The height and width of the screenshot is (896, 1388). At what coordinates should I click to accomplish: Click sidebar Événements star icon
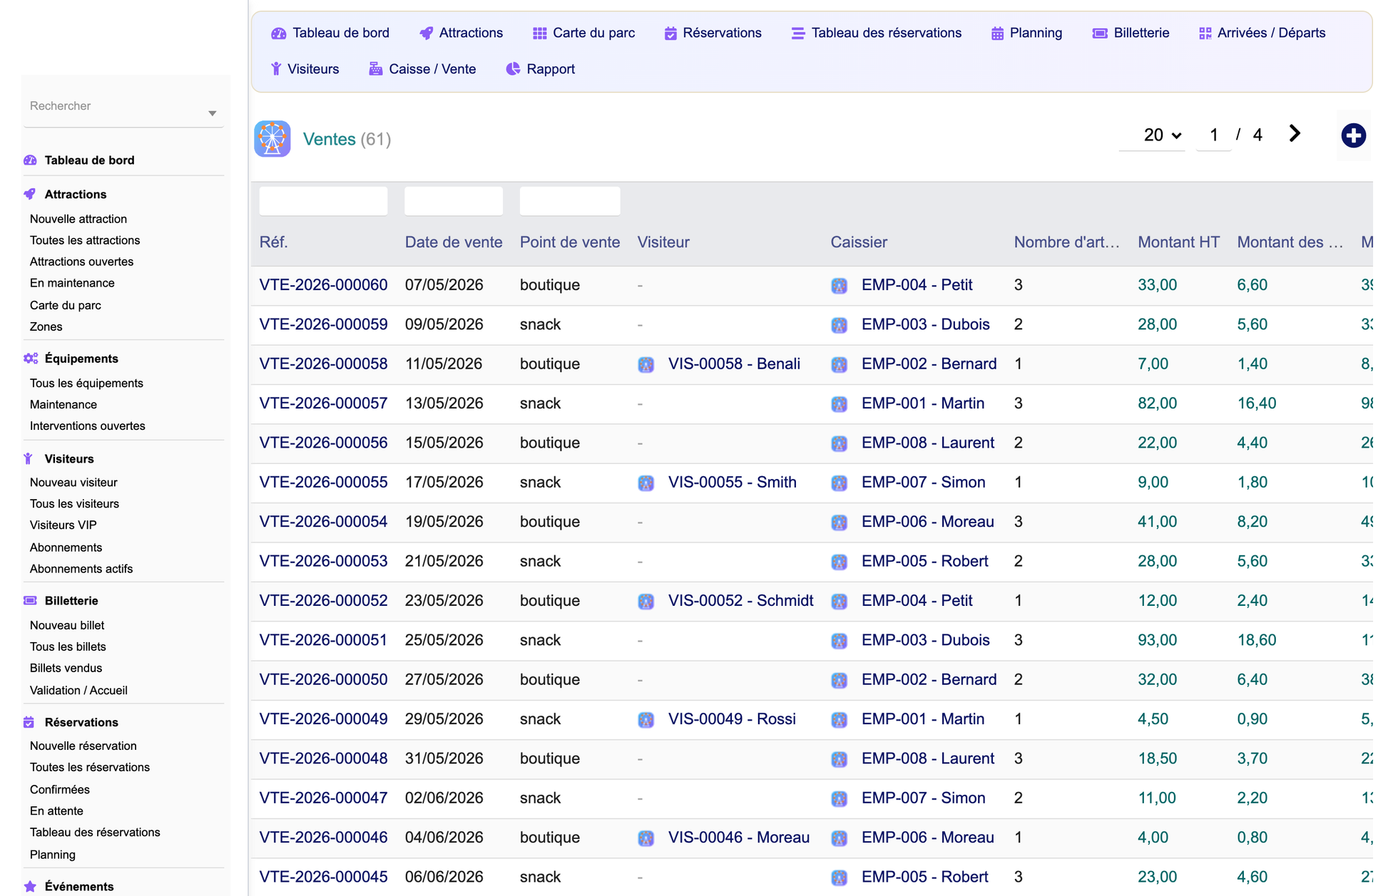30,886
